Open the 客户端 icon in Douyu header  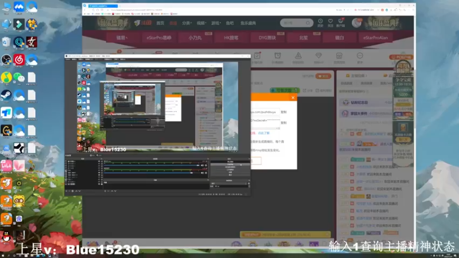[340, 23]
